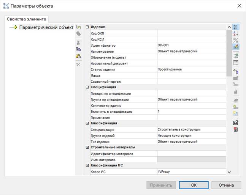Click the greyed folder-edit icon in right toolbar
This screenshot has width=246, height=195.
(236, 78)
